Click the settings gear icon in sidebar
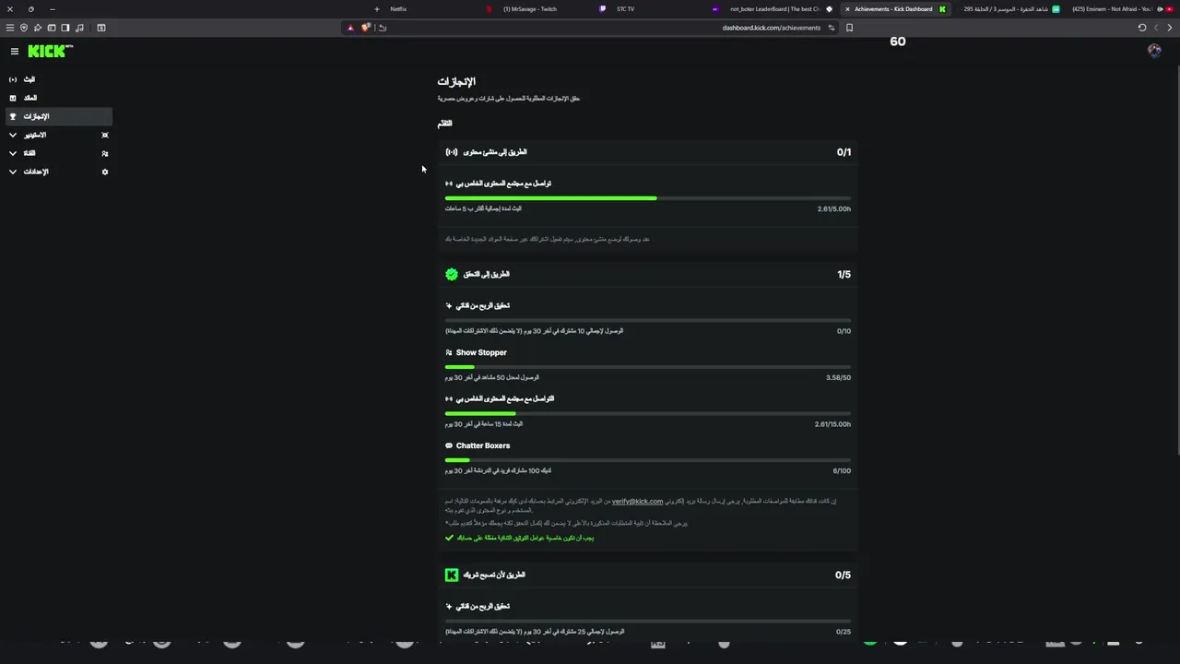 click(105, 172)
